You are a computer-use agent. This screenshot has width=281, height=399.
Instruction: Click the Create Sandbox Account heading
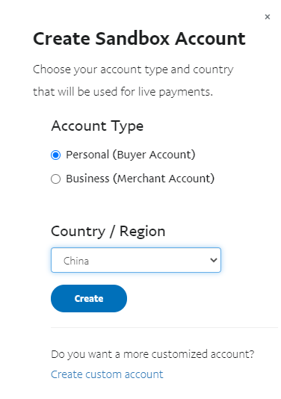(x=139, y=39)
